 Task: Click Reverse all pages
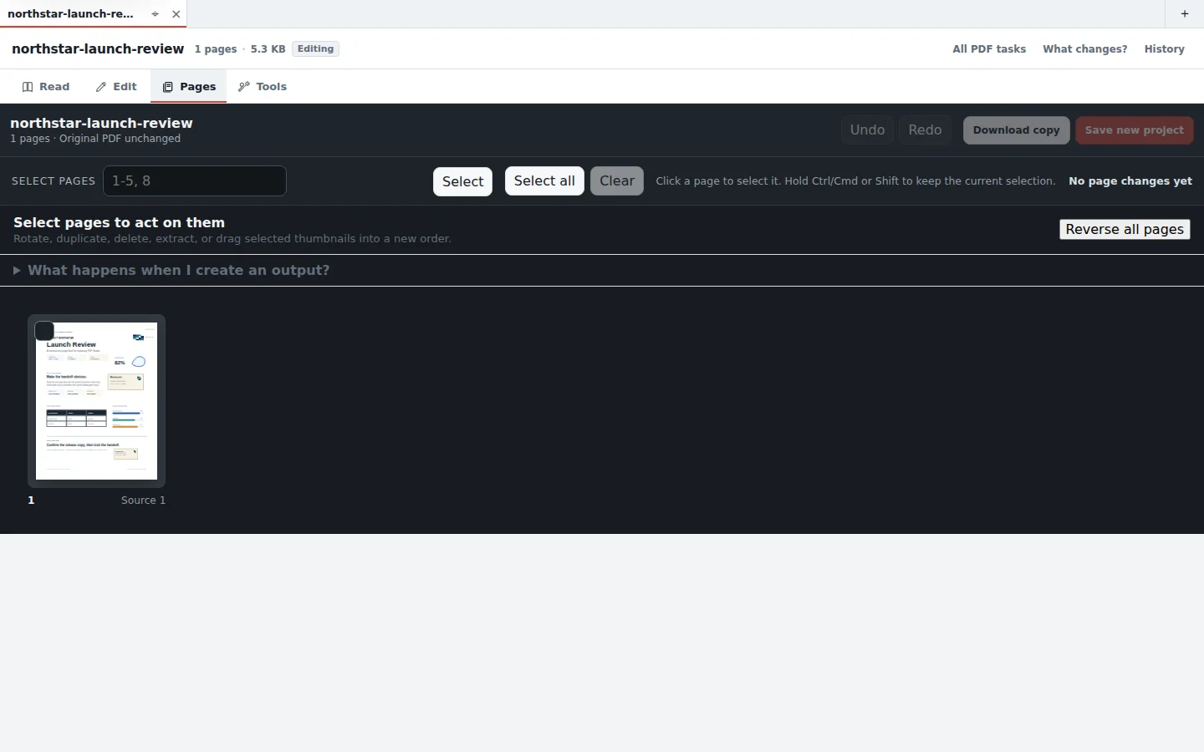1125,230
